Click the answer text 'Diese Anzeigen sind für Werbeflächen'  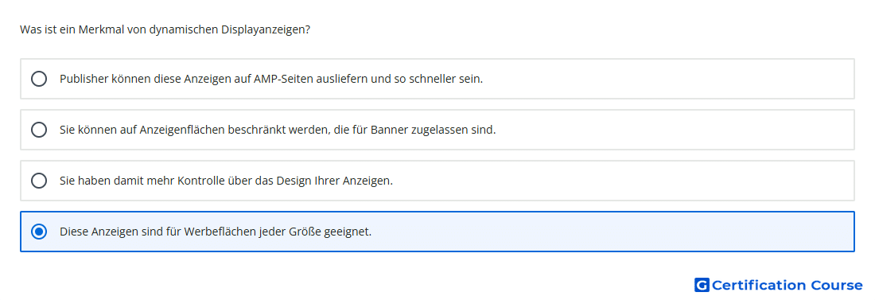pyautogui.click(x=216, y=232)
